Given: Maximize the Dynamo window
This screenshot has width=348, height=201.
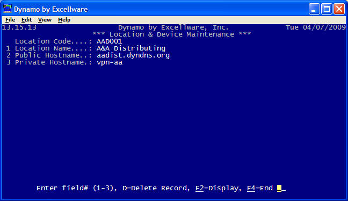Looking at the screenshot, I should click(327, 9).
